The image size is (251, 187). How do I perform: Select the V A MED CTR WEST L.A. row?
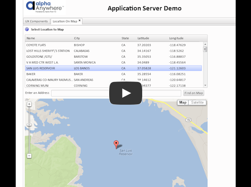[114, 62]
